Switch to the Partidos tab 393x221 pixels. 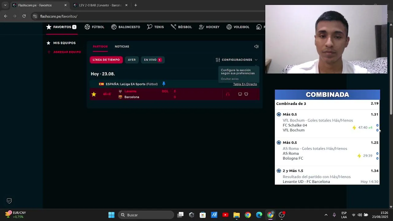click(100, 47)
